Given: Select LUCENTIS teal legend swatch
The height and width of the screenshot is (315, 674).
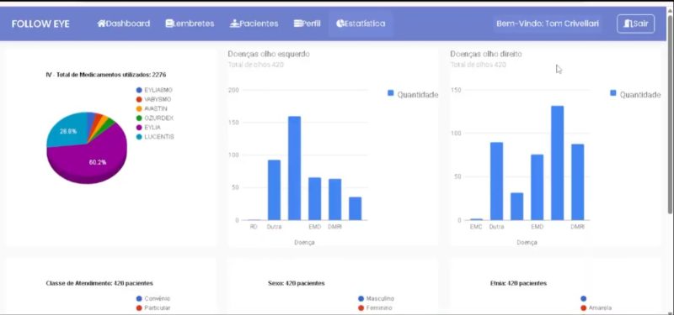Looking at the screenshot, I should click(139, 137).
